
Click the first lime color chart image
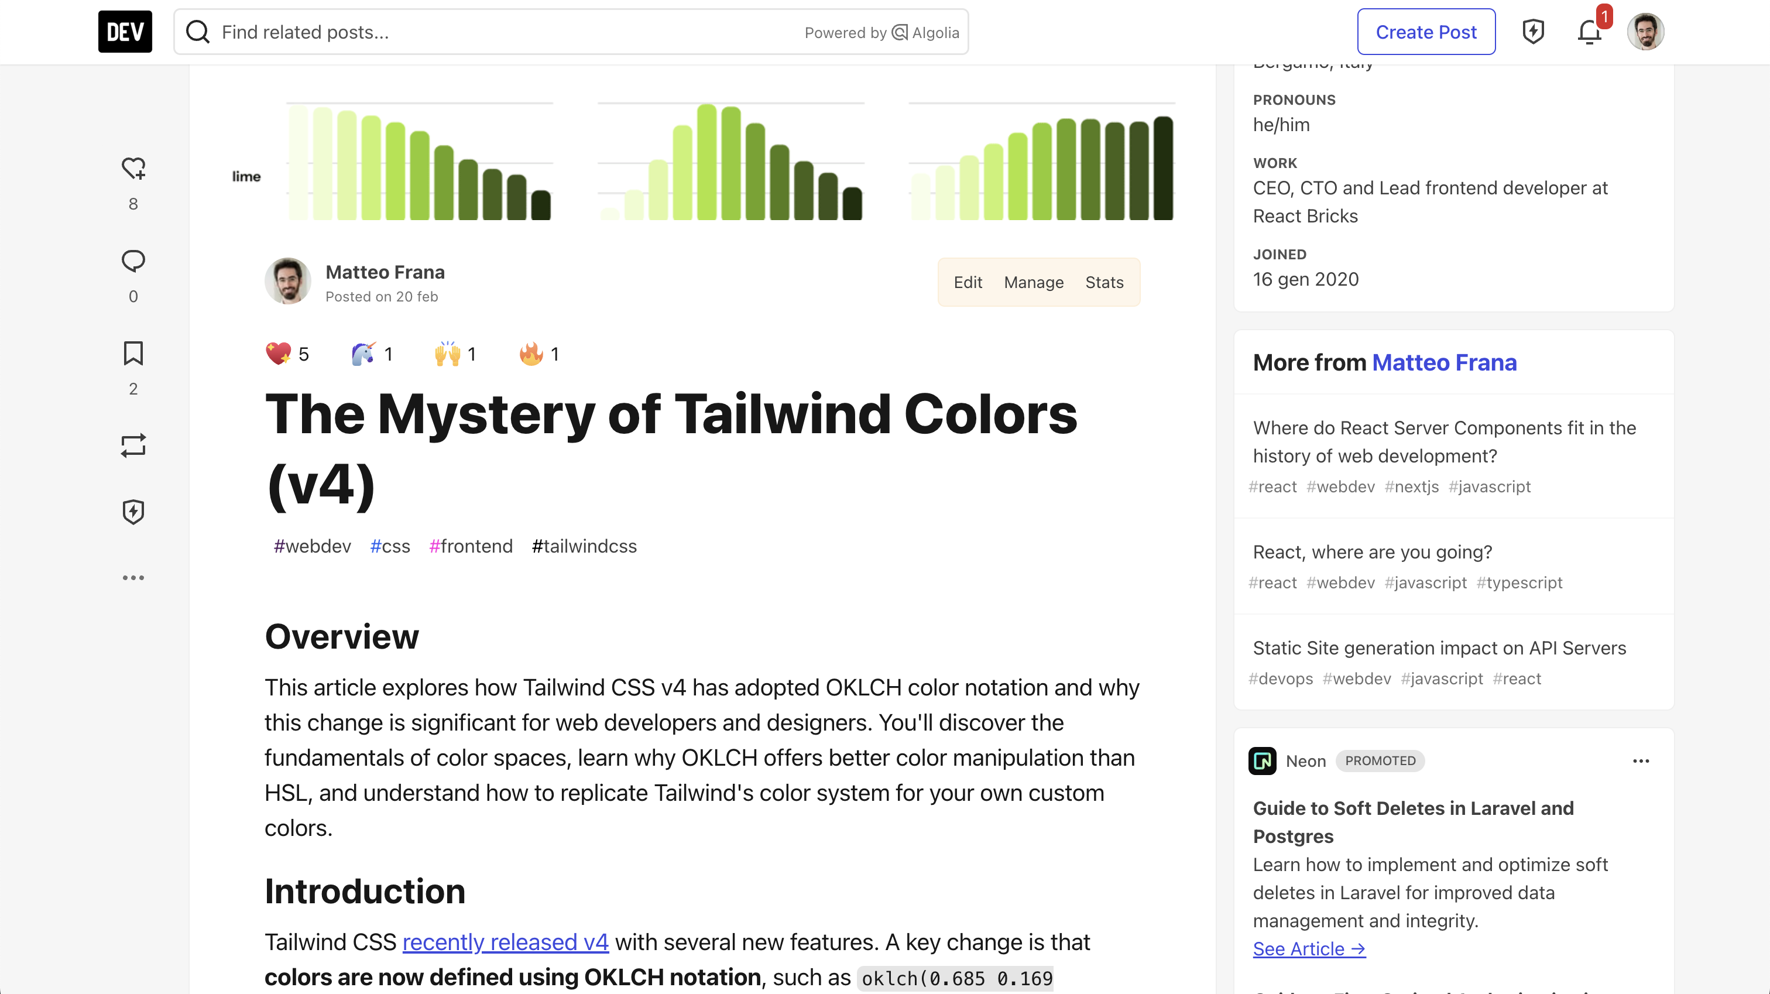(419, 162)
